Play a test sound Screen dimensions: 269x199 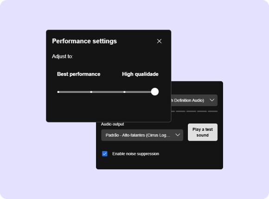(x=203, y=132)
